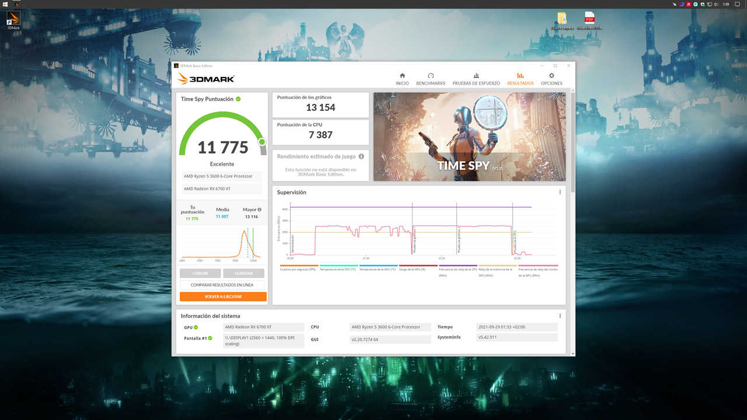Toggle Reloj de la memoria de la GPU legend
The image size is (747, 420).
(497, 271)
